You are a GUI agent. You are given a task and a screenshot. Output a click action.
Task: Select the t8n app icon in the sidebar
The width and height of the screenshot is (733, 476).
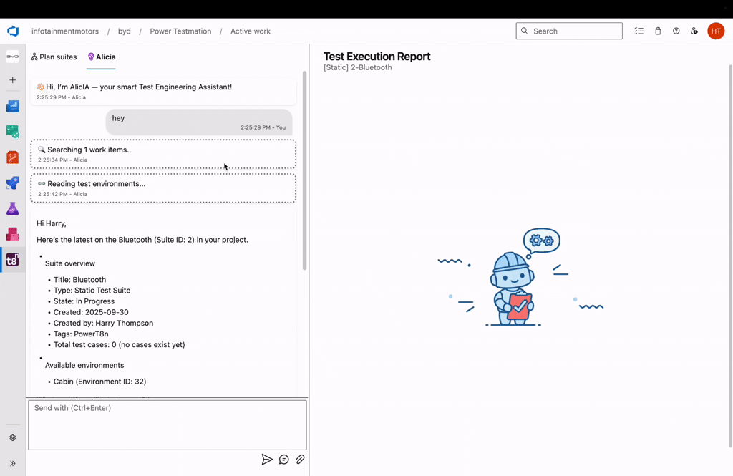(12, 260)
